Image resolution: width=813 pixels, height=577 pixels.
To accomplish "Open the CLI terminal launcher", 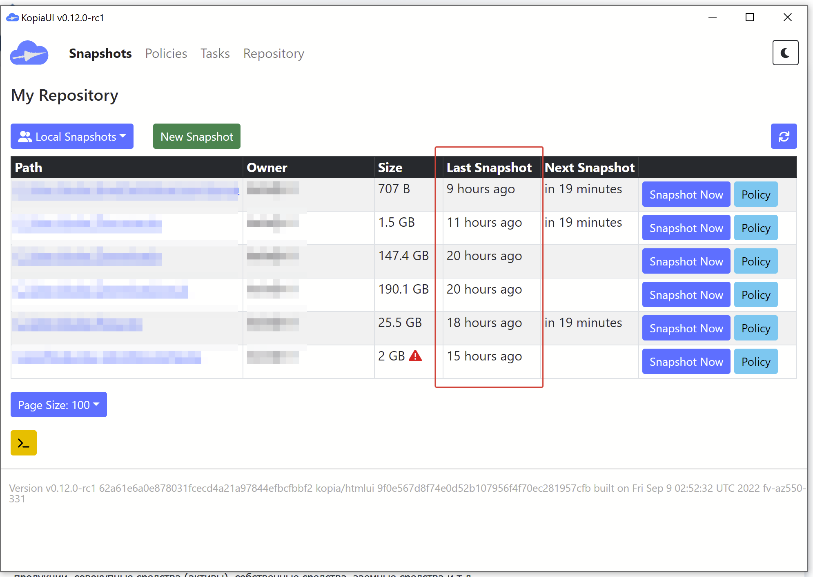I will tap(23, 442).
